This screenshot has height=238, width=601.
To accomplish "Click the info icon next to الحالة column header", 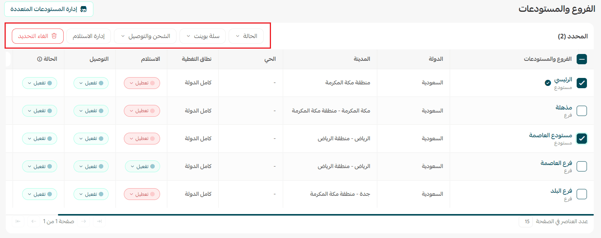I will coord(40,59).
